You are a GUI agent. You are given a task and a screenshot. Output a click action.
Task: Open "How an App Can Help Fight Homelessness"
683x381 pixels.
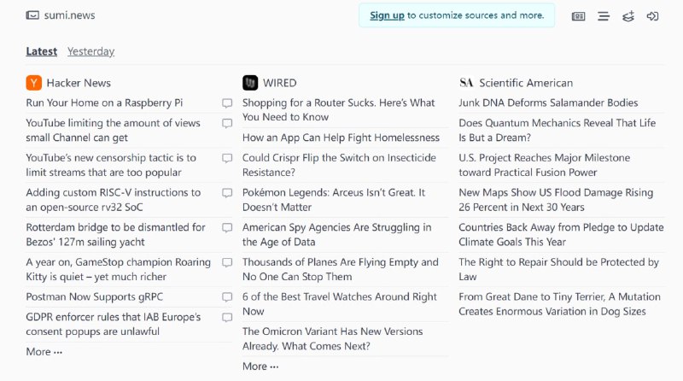point(341,138)
